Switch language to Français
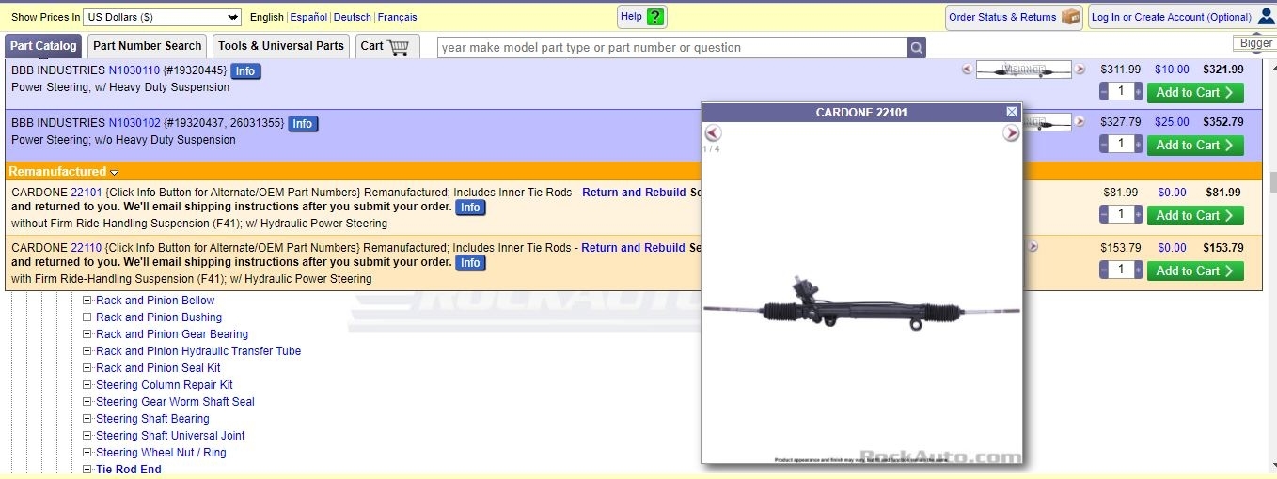The image size is (1277, 479). (x=398, y=17)
